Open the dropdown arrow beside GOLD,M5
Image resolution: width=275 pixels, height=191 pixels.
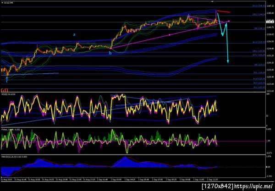pos(2,3)
